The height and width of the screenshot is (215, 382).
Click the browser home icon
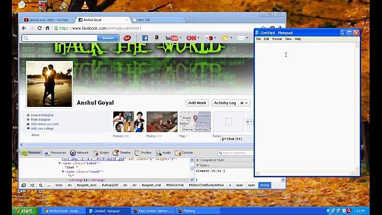[48, 28]
